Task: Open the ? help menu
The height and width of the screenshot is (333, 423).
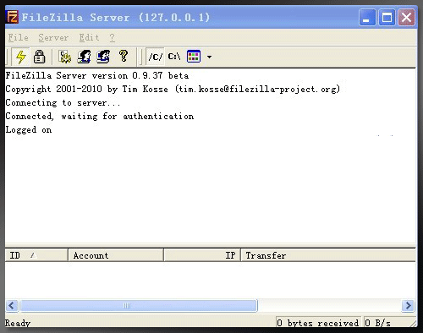Action: [113, 37]
